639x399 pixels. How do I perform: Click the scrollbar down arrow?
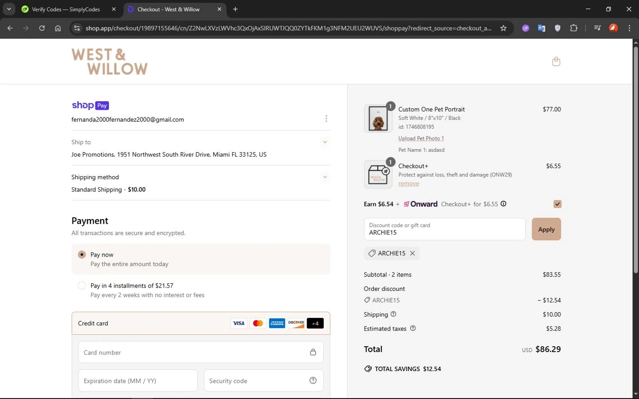(636, 394)
